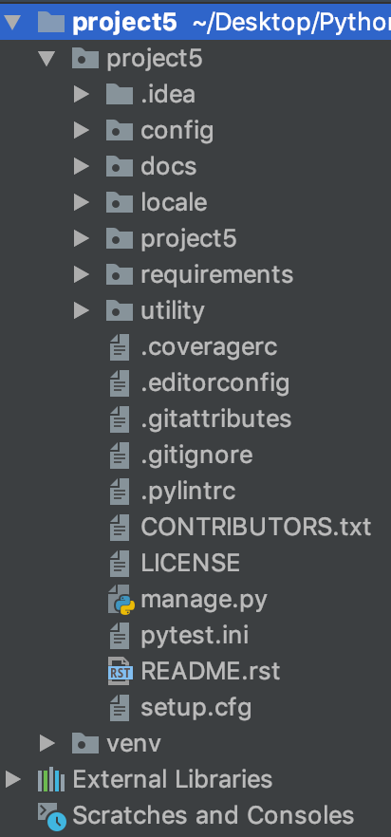Expand the External Libraries node

tap(13, 780)
